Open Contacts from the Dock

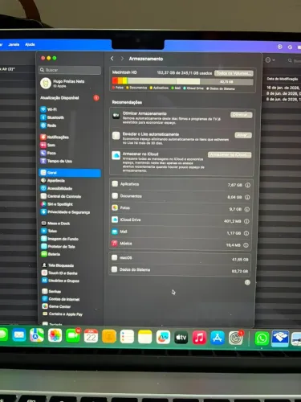109,337
